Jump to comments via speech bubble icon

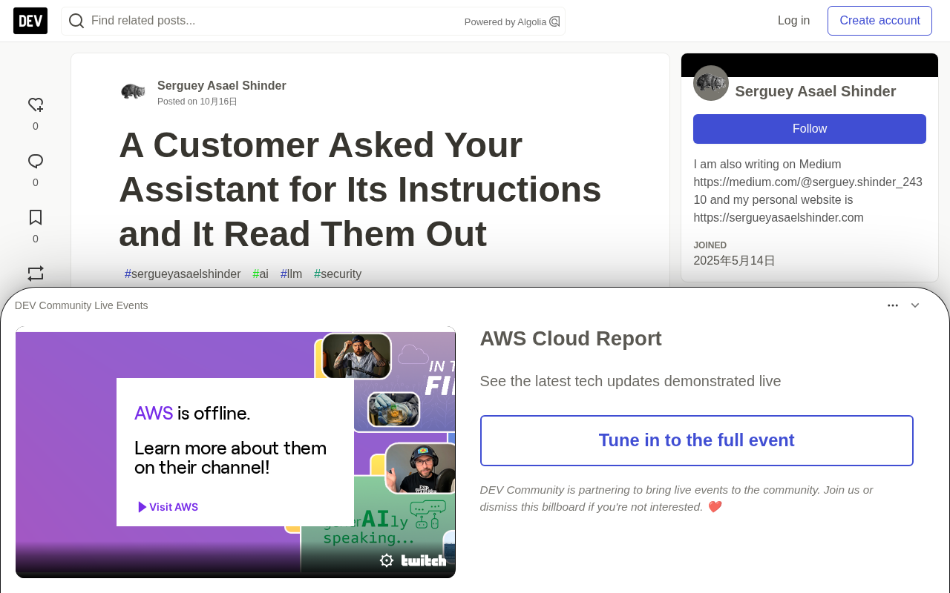(x=36, y=162)
